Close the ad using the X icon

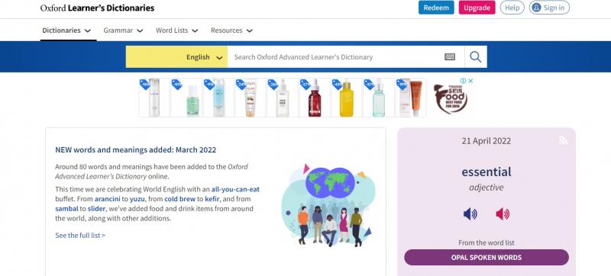tap(470, 81)
